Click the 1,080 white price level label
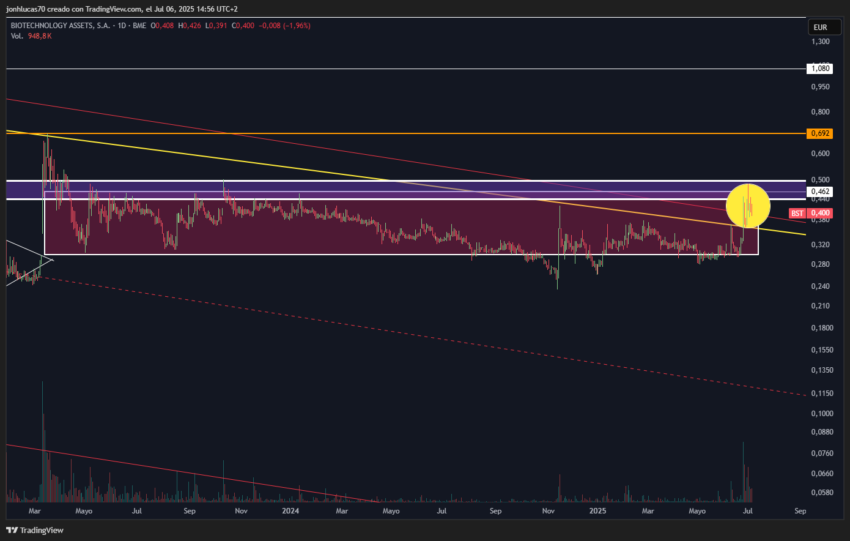The height and width of the screenshot is (541, 850). click(820, 69)
